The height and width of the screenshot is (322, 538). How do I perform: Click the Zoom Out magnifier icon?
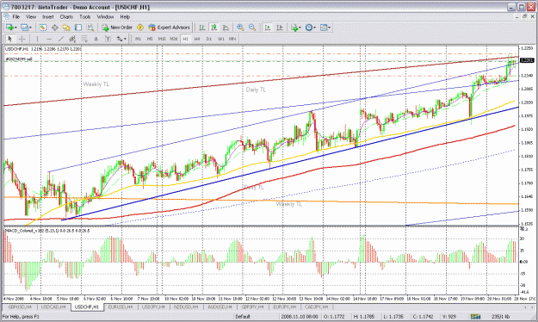click(x=252, y=28)
